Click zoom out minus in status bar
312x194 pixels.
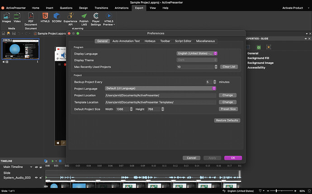pyautogui.click(x=268, y=191)
